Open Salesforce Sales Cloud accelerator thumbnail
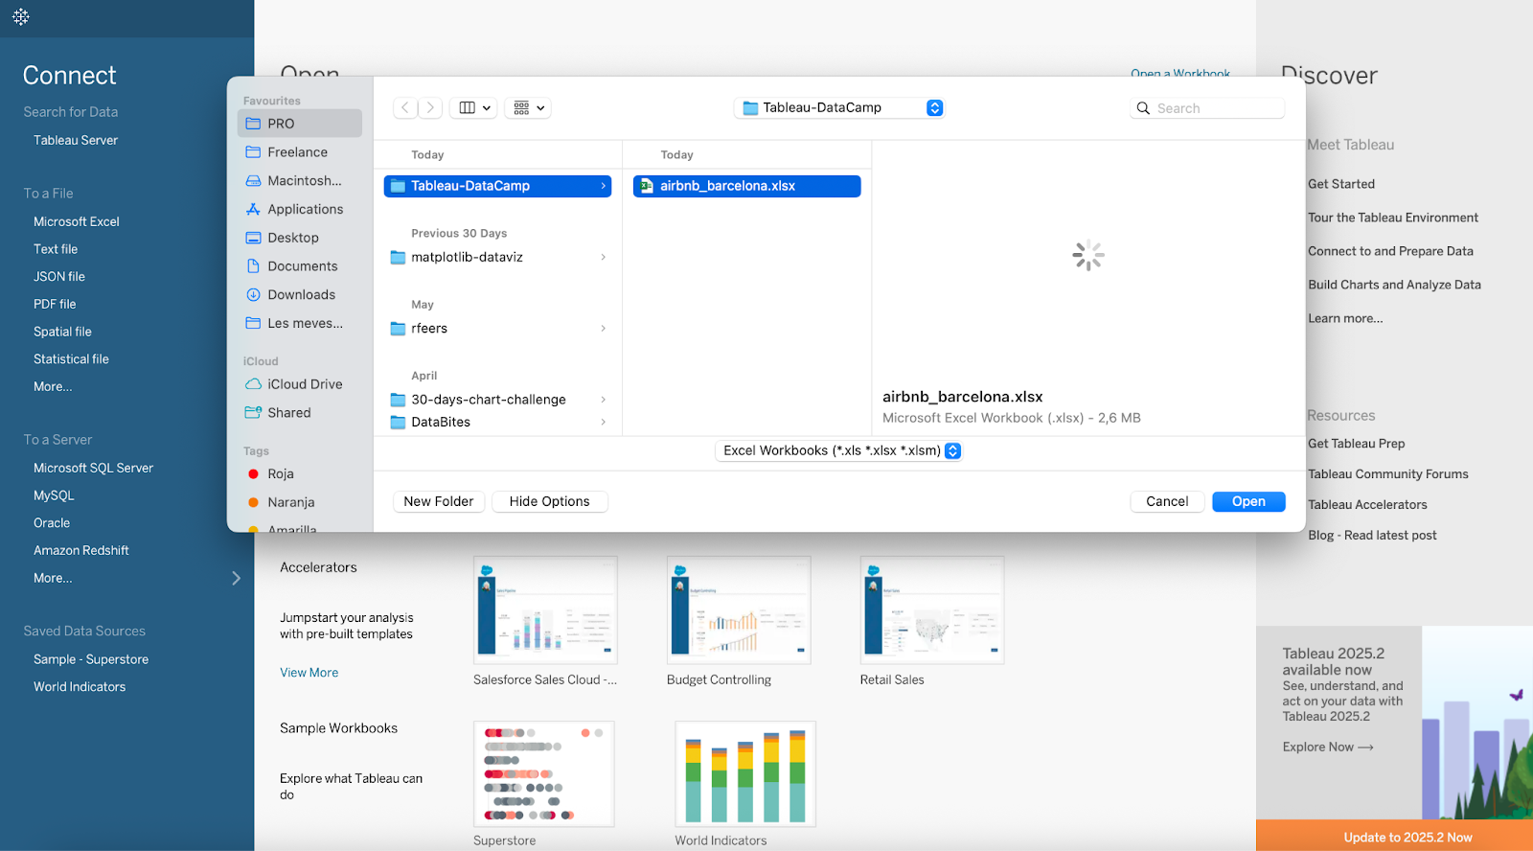Viewport: 1533px width, 851px height. pyautogui.click(x=545, y=610)
